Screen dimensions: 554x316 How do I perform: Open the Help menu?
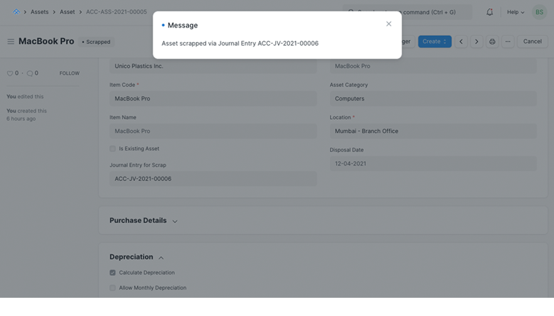pos(515,12)
